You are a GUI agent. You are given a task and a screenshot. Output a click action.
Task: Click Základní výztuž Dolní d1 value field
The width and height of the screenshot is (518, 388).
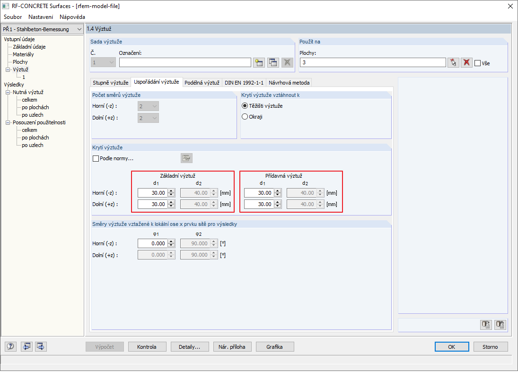[153, 204]
